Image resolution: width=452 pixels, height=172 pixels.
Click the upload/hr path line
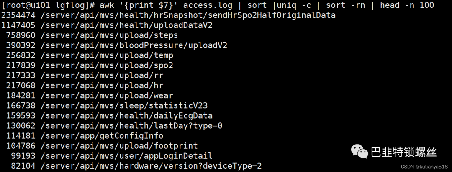pos(85,86)
